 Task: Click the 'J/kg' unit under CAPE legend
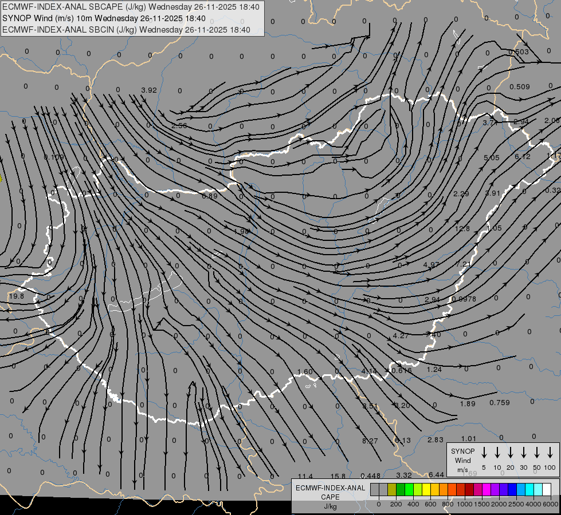coord(330,506)
